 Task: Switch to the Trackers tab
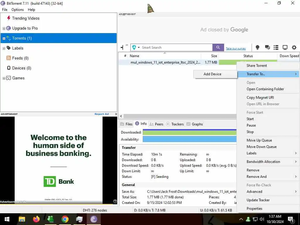pyautogui.click(x=175, y=124)
